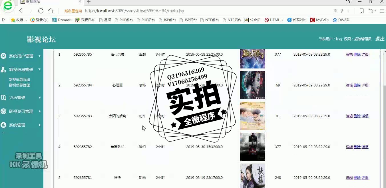The height and width of the screenshot is (188, 386).
Task: Click the 360 browser logo icon
Action: point(8,6)
